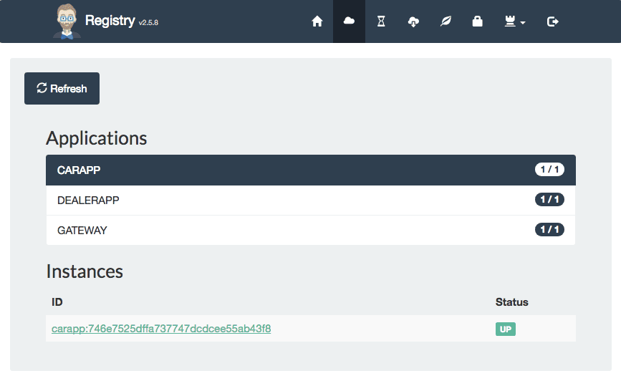Click the Refresh button
Screen dimensions: 621x381
pos(62,88)
